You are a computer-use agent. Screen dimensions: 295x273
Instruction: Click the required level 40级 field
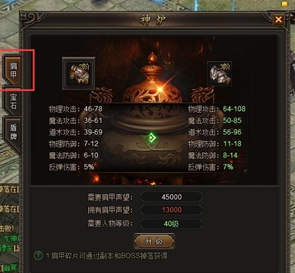click(171, 223)
